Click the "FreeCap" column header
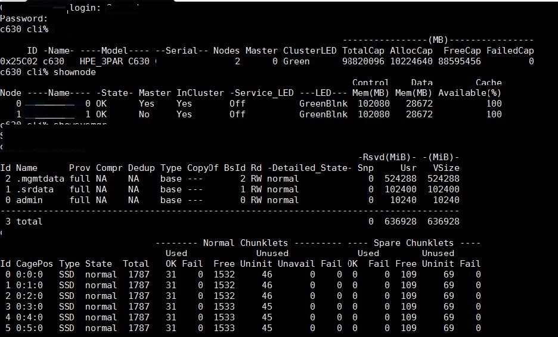Viewport: 558px width, 337px height. coord(462,51)
